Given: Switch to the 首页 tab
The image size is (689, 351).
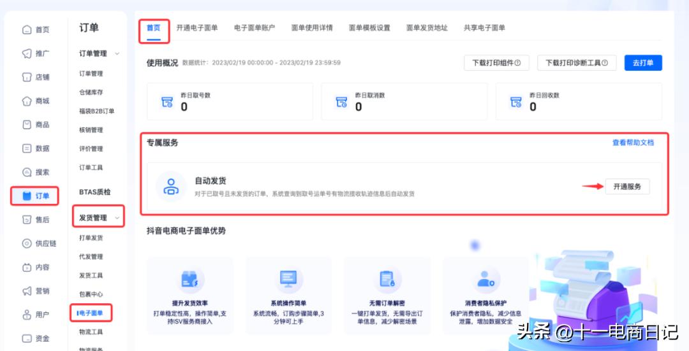Looking at the screenshot, I should tap(153, 27).
